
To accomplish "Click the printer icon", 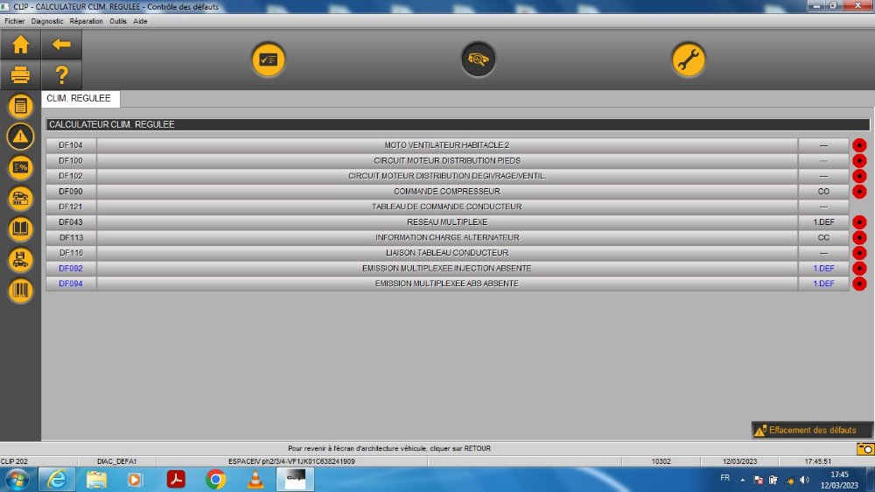I will point(20,75).
